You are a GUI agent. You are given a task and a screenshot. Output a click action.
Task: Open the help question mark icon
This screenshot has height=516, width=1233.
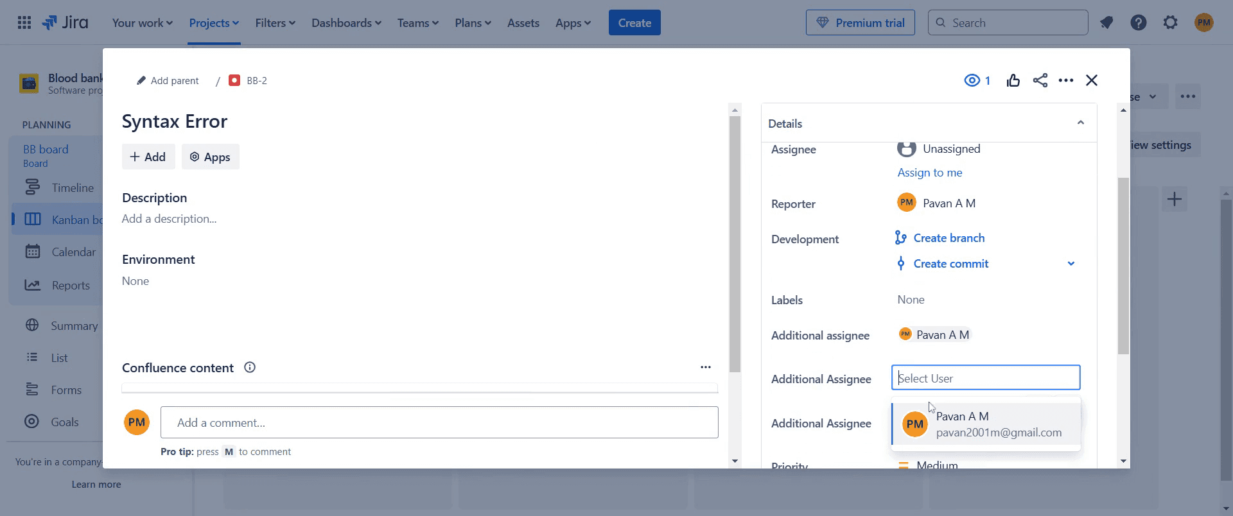(x=1139, y=23)
